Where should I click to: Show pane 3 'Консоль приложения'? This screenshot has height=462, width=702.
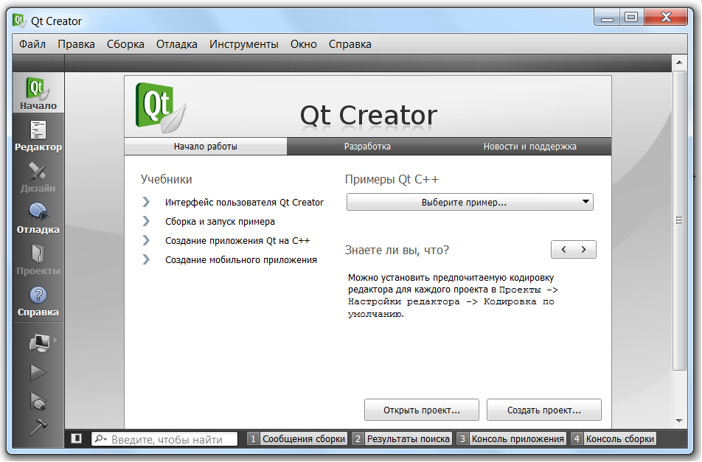(512, 438)
